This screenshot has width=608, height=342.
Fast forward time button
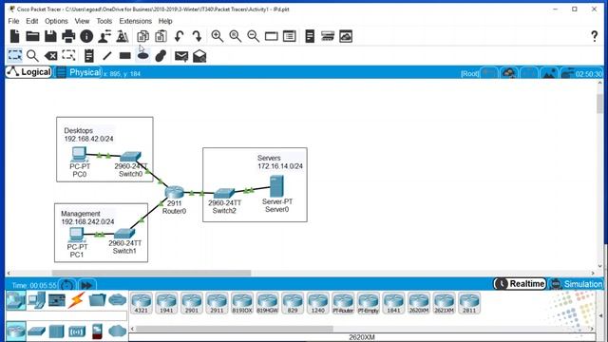(x=86, y=285)
